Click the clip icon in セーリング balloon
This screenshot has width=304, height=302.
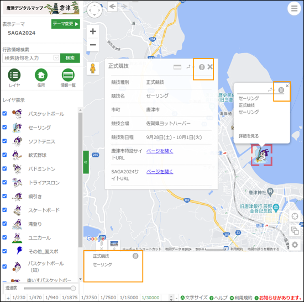point(281,90)
